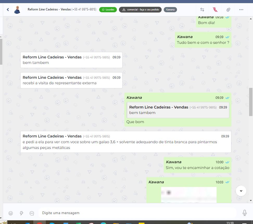Click the 'Reform Line Cadeiras - Vendas' header name

coord(49,9)
